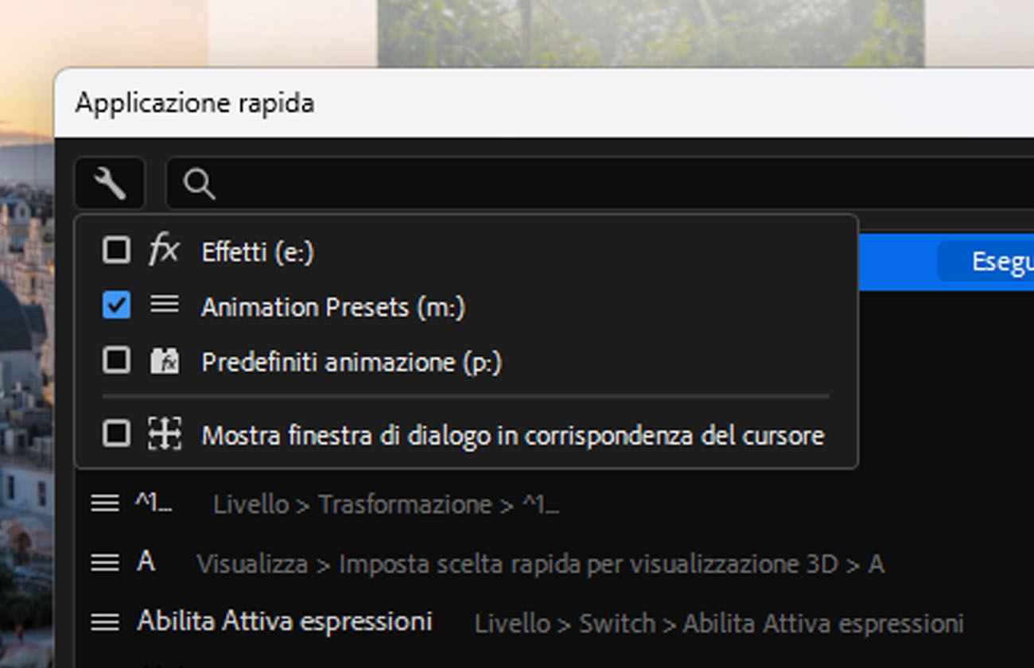Click the lines icon beside Animation Presets
This screenshot has height=668, width=1034.
(164, 305)
